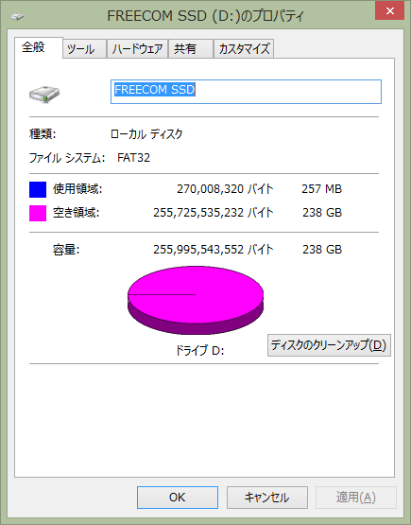411x525 pixels.
Task: Click the FAT32 file system value
Action: tap(134, 157)
